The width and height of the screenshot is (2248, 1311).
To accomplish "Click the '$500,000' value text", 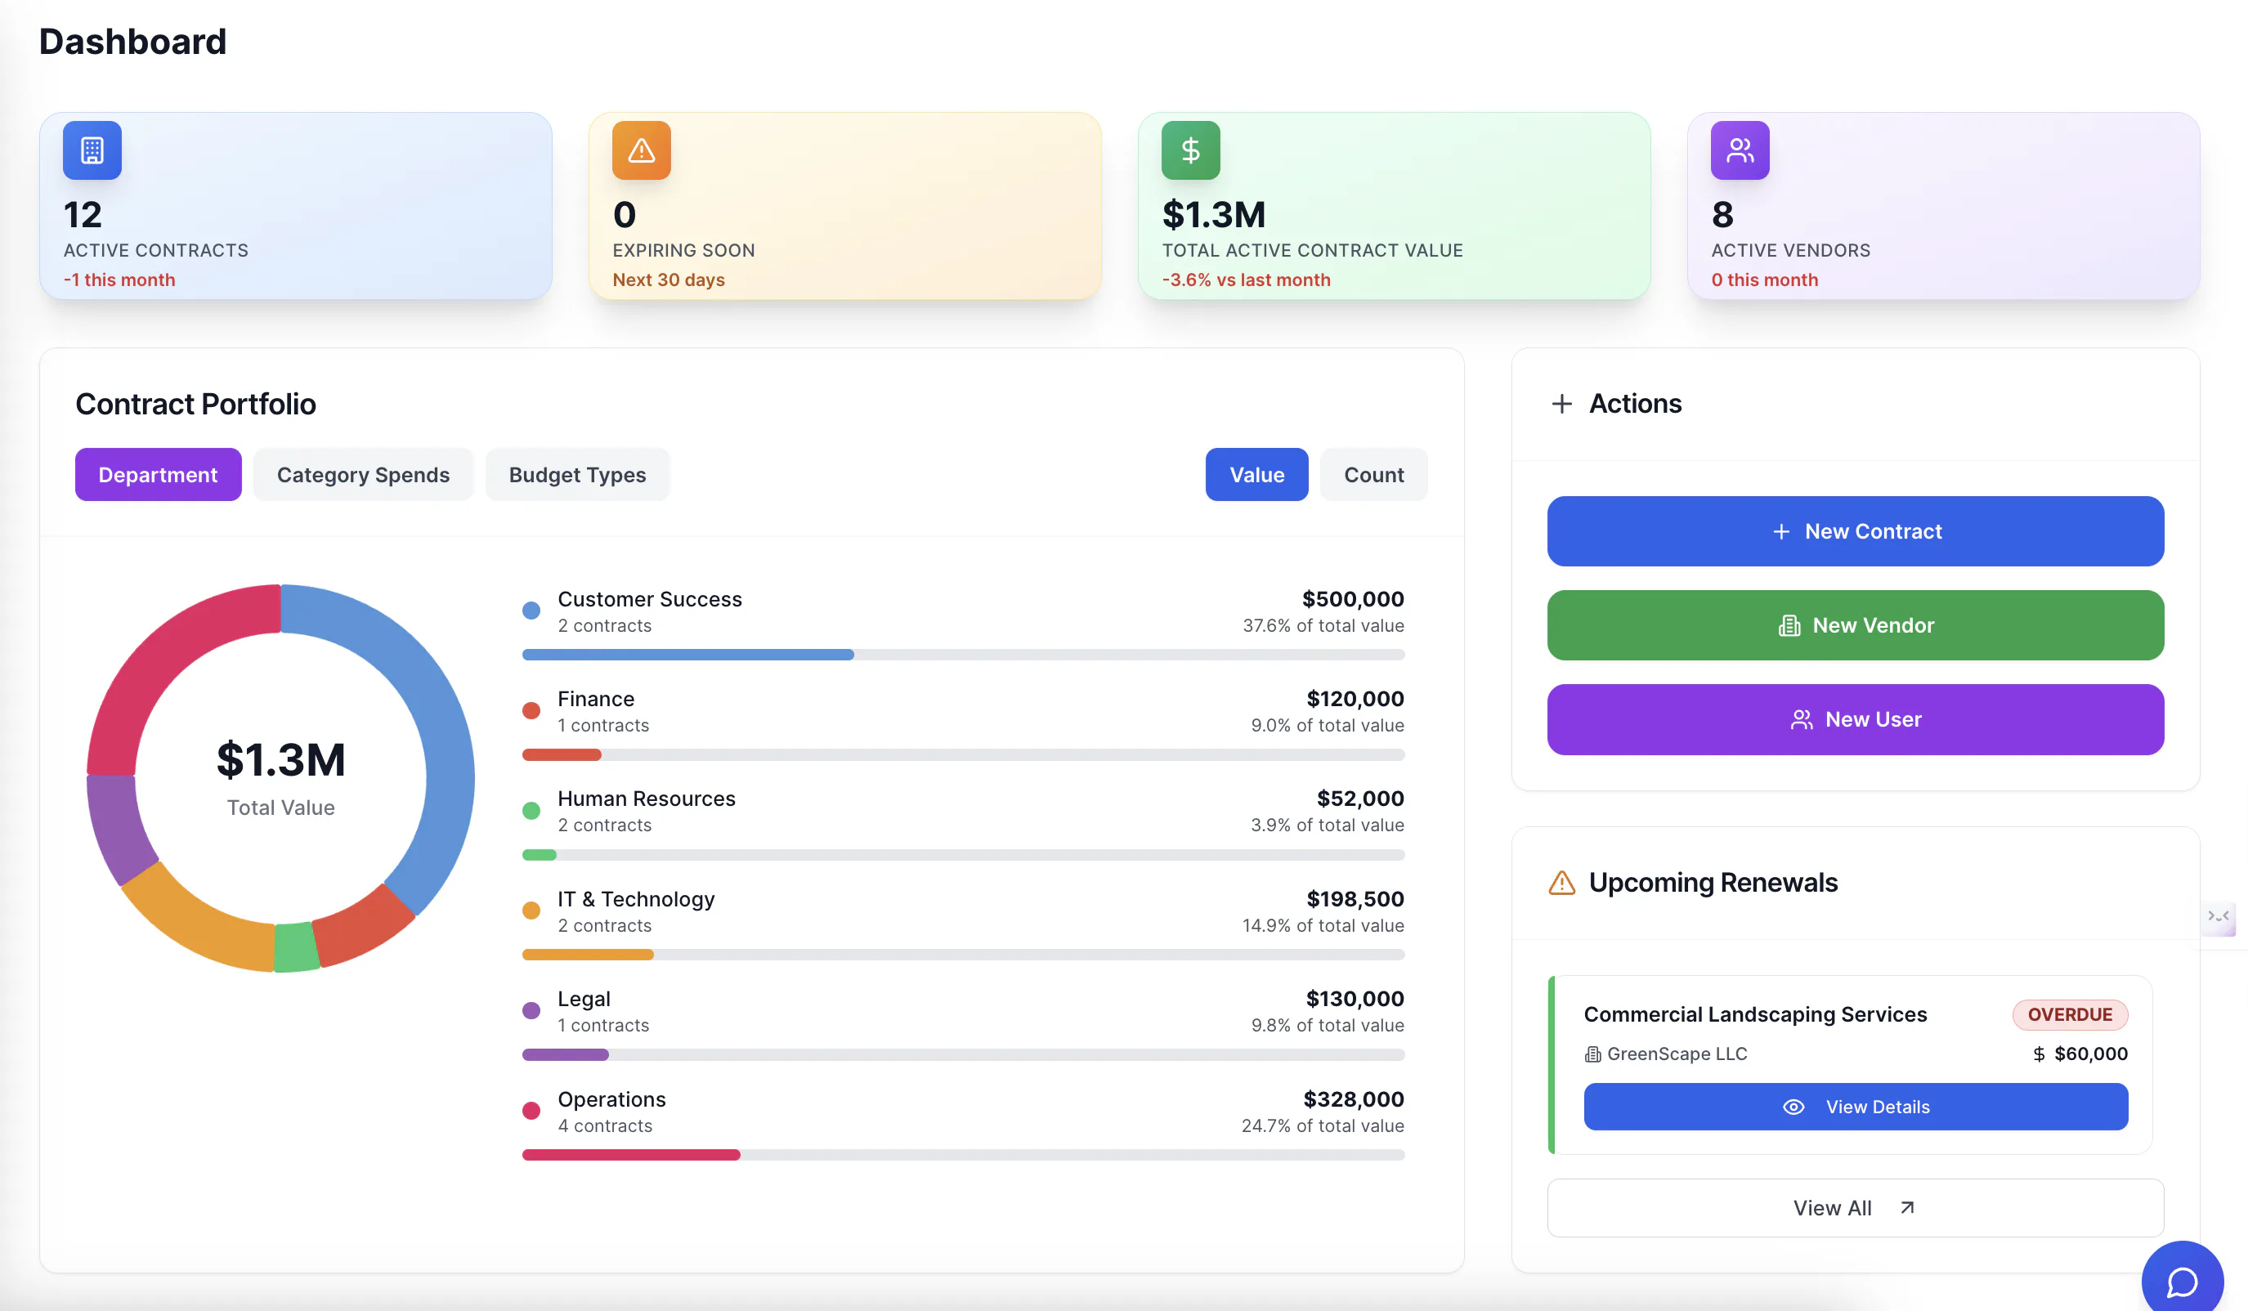I will (x=1352, y=599).
